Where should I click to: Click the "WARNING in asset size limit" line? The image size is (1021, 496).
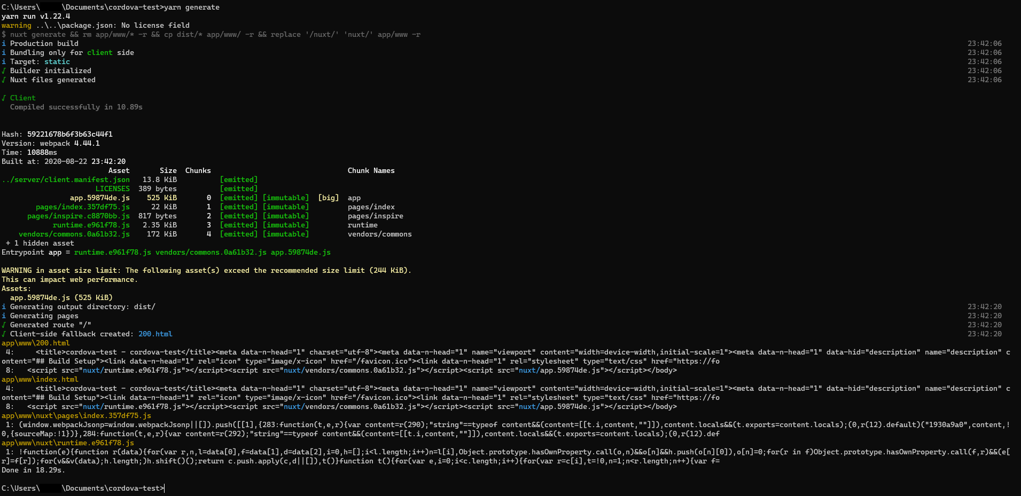(207, 270)
